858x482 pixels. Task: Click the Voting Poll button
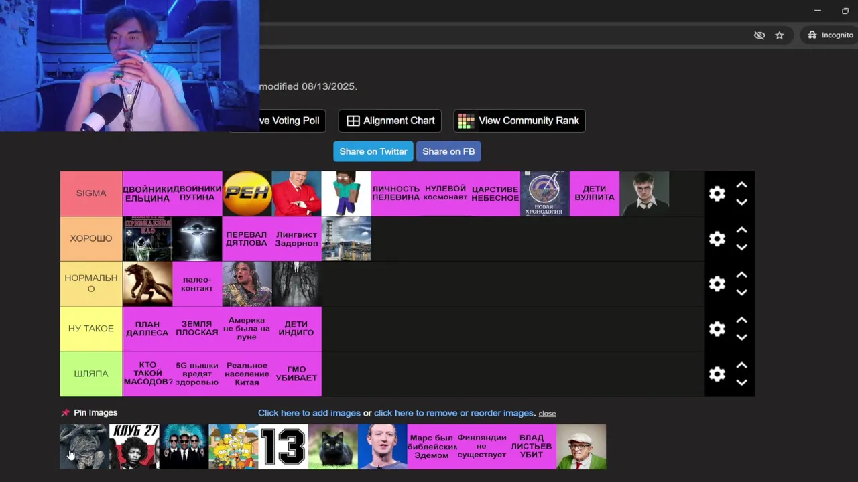[x=292, y=120]
